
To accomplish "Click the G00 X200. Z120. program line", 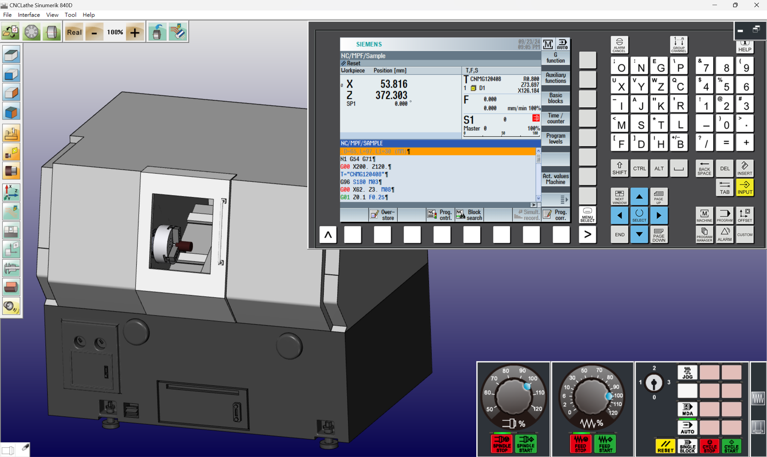I will point(438,167).
